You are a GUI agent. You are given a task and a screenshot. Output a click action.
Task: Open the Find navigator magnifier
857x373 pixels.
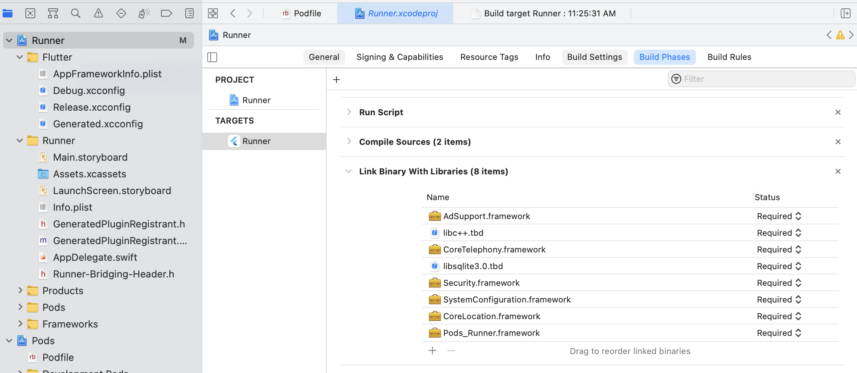click(x=76, y=14)
